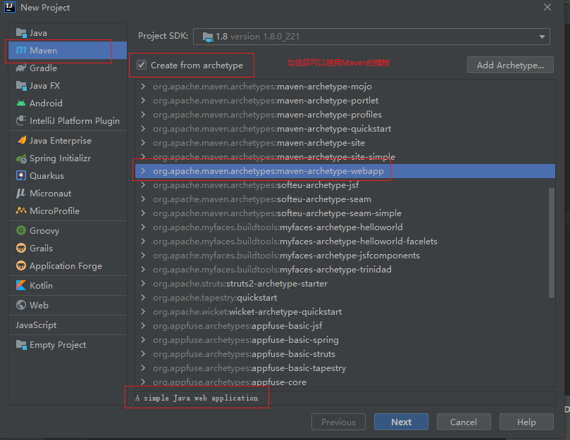Screen dimensions: 570x440
Task: Click the Java folder icon in sidebar
Action: [21, 33]
